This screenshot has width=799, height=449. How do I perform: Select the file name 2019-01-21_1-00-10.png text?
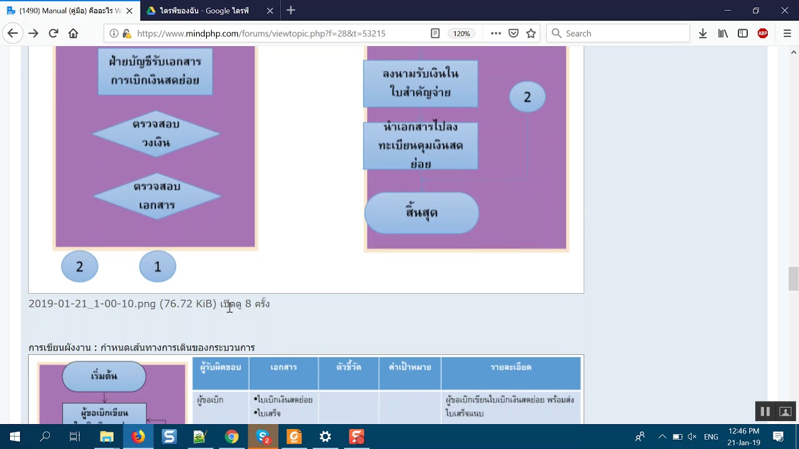92,304
